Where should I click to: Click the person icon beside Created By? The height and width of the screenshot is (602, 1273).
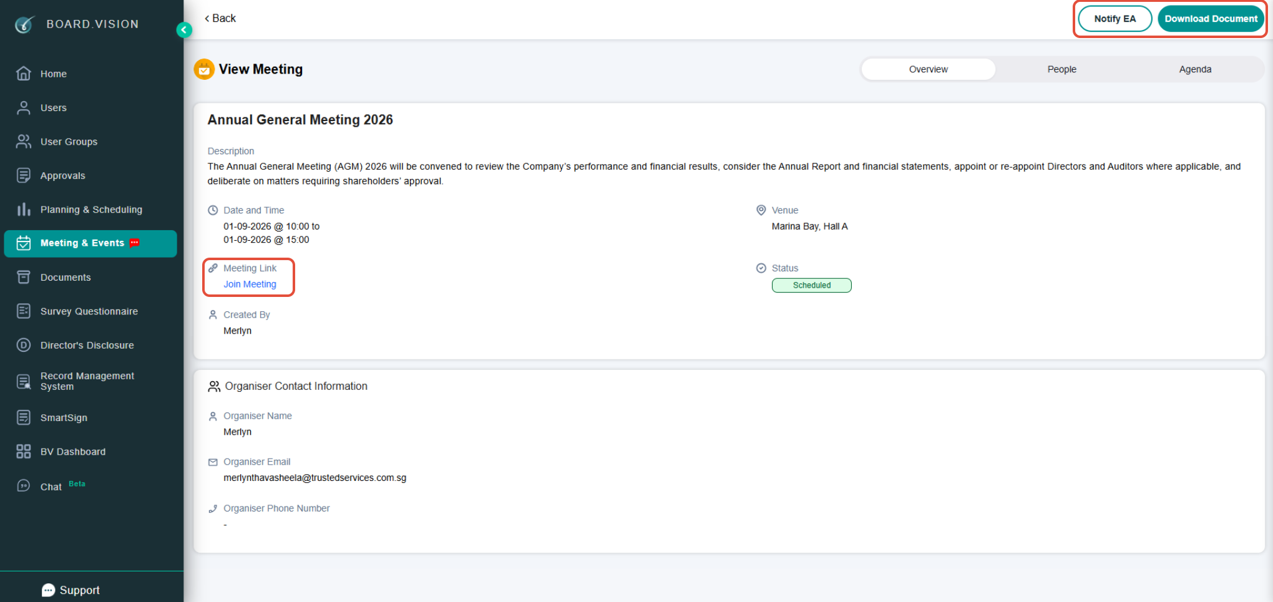(213, 315)
